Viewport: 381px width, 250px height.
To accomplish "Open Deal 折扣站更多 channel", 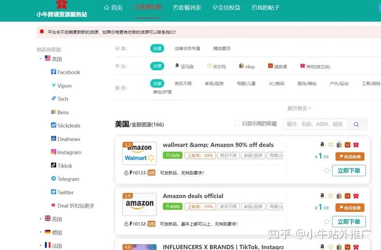I will 72,206.
